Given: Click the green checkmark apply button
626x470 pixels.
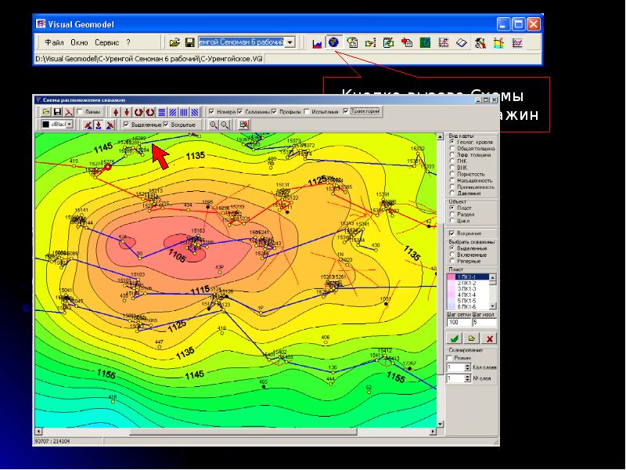Looking at the screenshot, I should [455, 338].
